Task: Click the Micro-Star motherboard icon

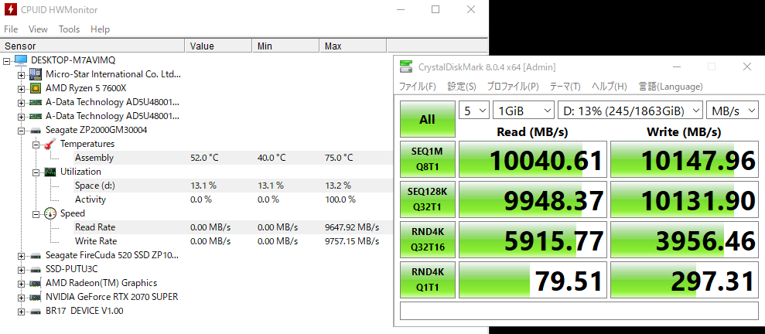Action: [x=35, y=74]
